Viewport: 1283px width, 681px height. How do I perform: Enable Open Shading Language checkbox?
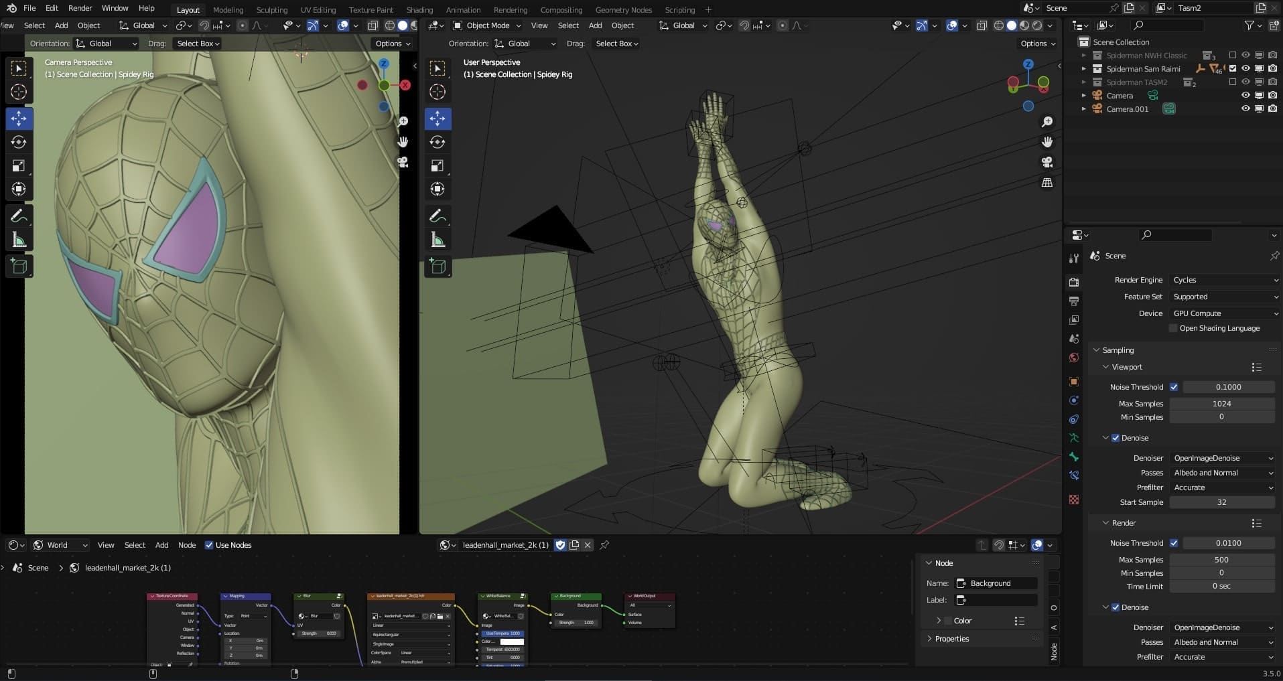(x=1173, y=328)
